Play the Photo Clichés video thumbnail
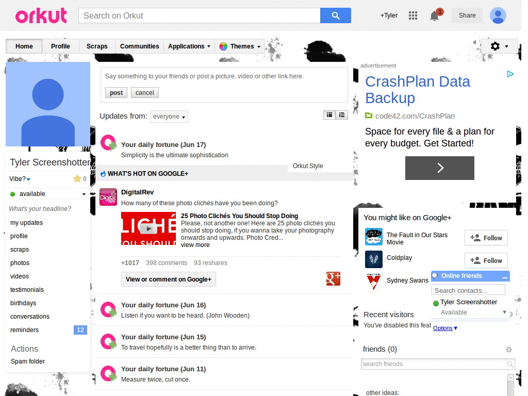 coord(148,228)
